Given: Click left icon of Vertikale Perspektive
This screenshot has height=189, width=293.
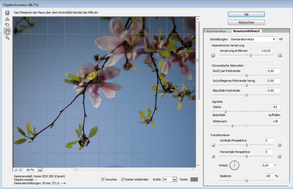Looking at the screenshot, I should click(x=213, y=145).
